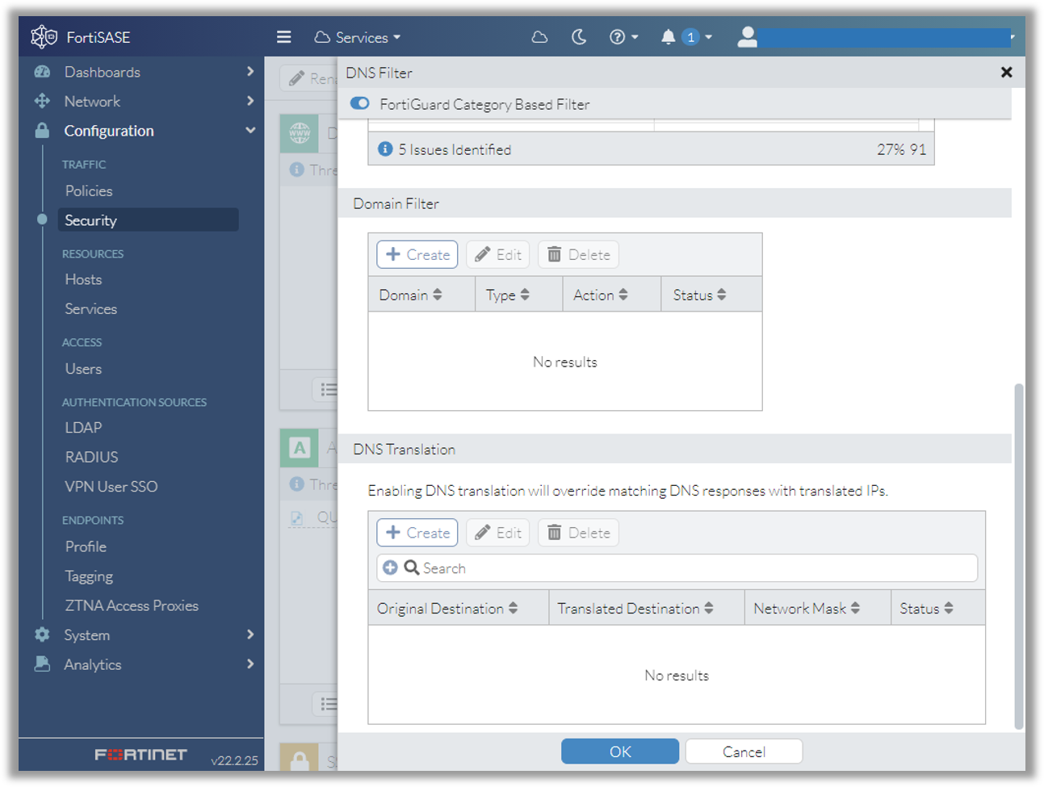Disable FortiGuard Category Based Filter toggle
This screenshot has height=787, width=1044.
(x=360, y=103)
